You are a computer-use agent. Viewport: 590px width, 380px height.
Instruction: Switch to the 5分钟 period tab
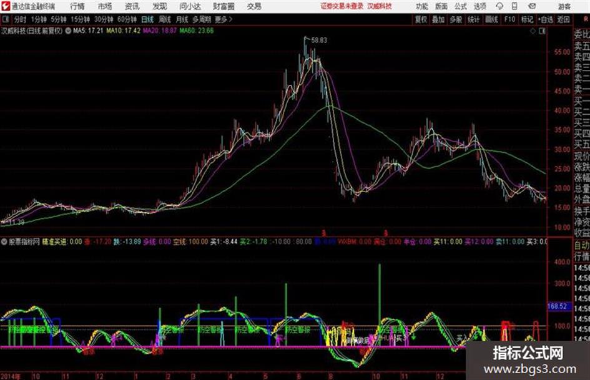[x=58, y=19]
